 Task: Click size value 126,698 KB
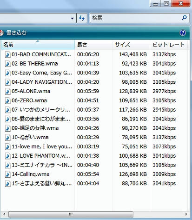[133, 174]
